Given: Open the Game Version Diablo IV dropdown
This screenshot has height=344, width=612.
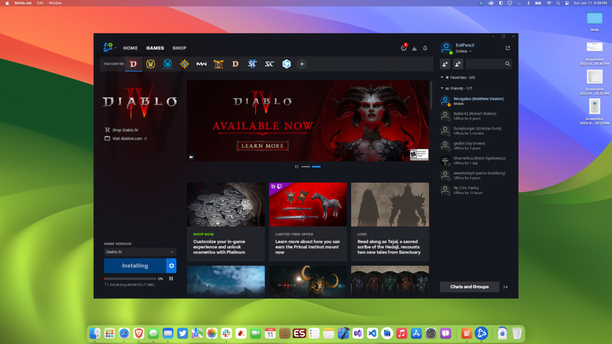Looking at the screenshot, I should click(140, 252).
